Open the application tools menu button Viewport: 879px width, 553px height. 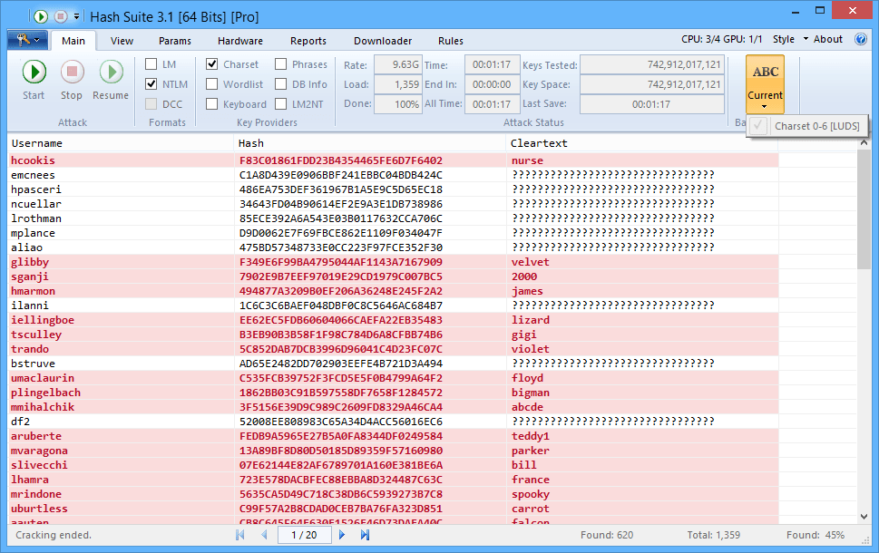pos(27,40)
